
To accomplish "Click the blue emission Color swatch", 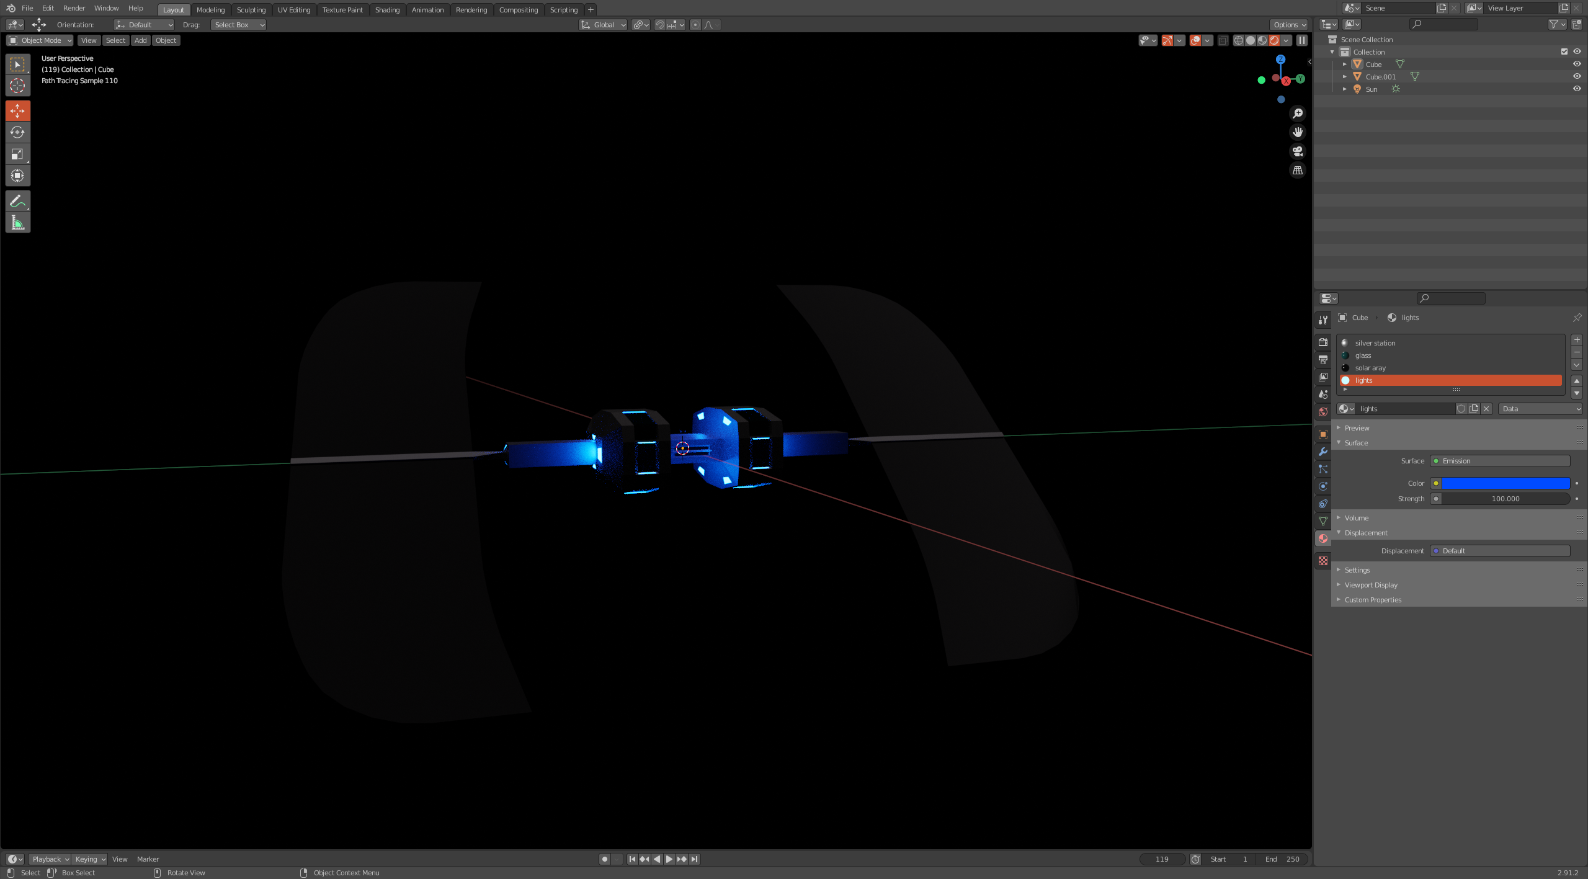I will click(x=1505, y=483).
